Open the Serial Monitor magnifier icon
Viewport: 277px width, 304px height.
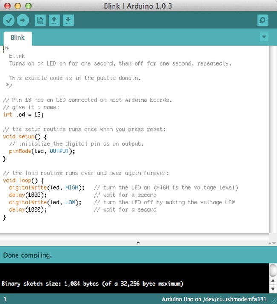[263, 20]
